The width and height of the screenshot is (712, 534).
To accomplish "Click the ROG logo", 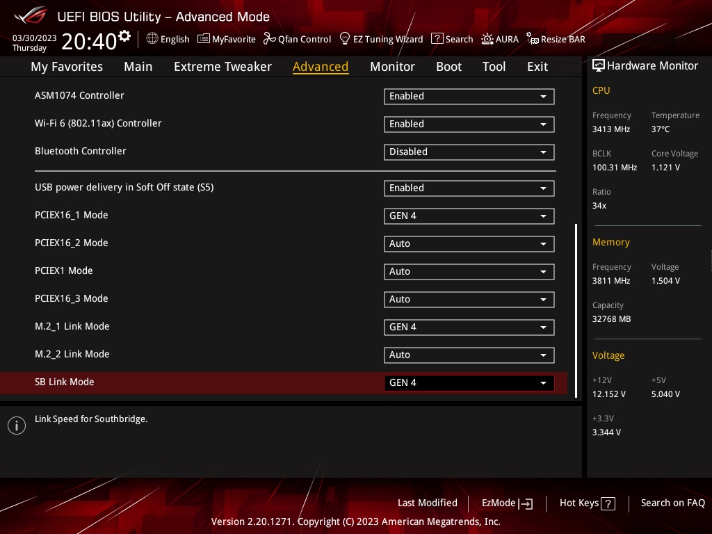I will pos(30,16).
